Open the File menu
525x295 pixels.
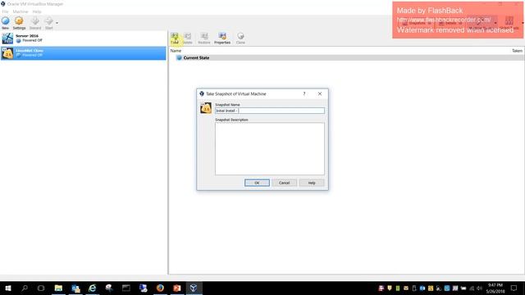pyautogui.click(x=6, y=11)
